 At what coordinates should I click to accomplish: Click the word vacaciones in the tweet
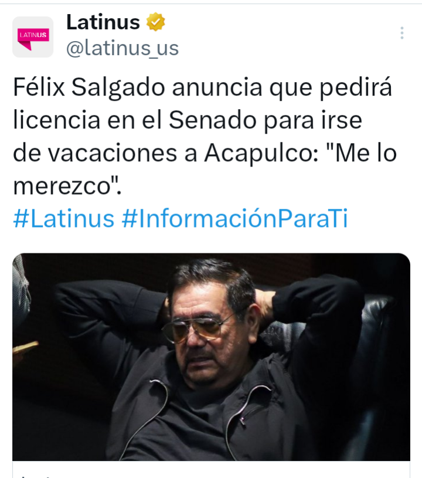(x=113, y=153)
